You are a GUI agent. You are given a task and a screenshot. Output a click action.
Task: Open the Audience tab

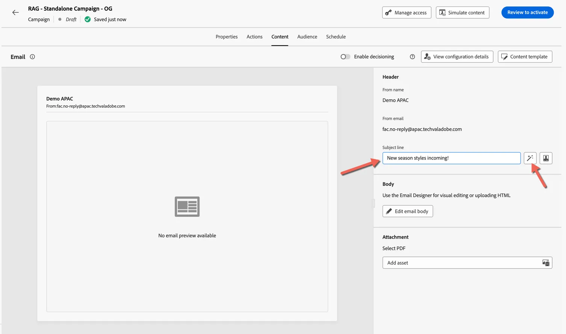click(x=307, y=37)
